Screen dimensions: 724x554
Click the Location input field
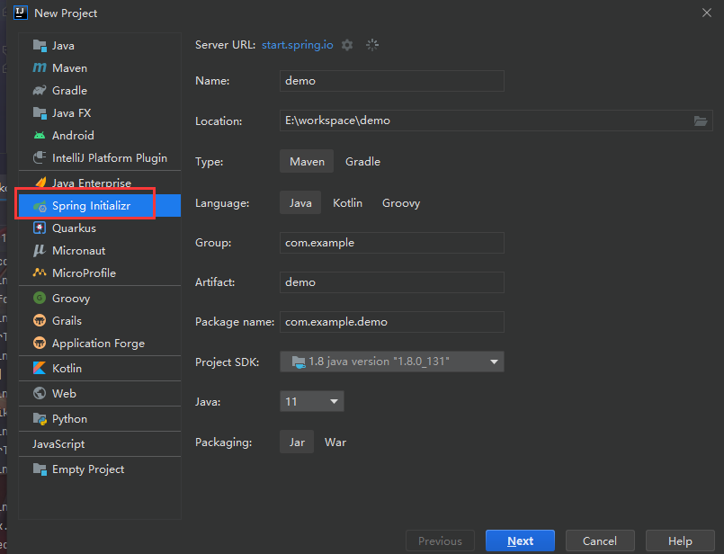496,121
